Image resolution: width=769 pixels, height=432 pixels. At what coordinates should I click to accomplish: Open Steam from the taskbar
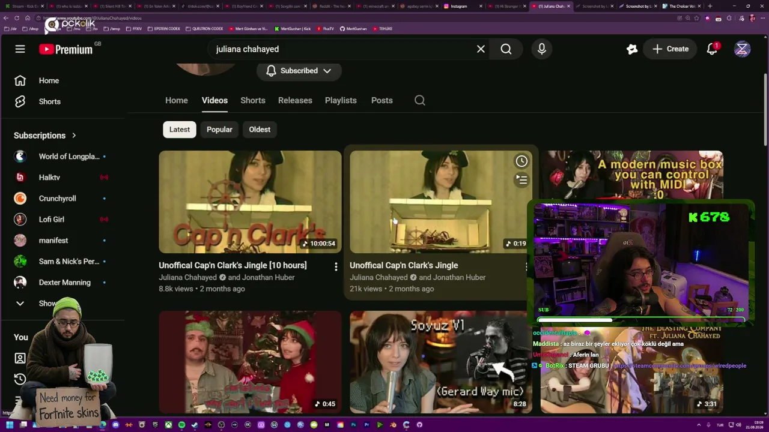click(x=195, y=425)
